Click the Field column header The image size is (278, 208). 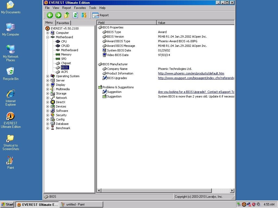coord(127,23)
